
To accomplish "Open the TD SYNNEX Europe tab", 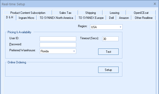I will click(x=91, y=18).
